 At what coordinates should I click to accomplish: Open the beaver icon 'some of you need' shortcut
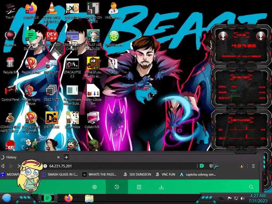click(x=93, y=68)
